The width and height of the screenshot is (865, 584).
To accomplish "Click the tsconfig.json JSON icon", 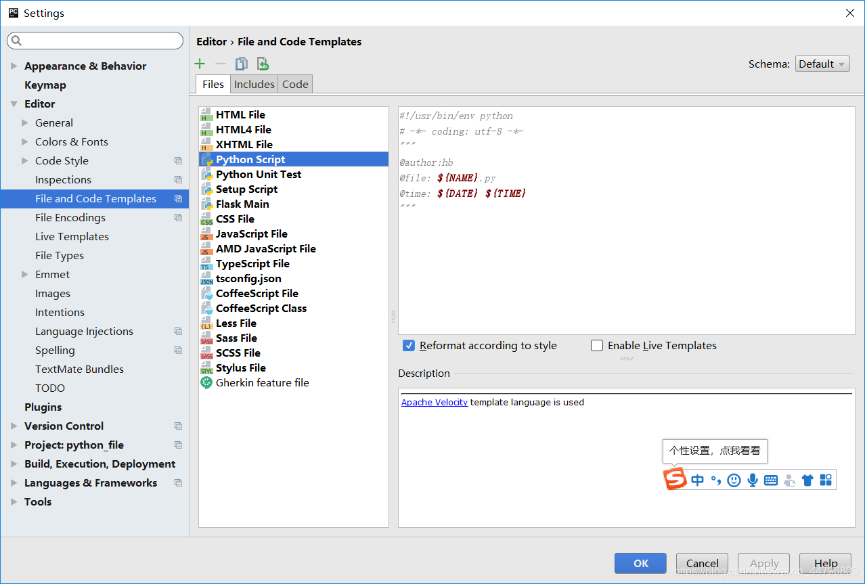I will [x=206, y=279].
